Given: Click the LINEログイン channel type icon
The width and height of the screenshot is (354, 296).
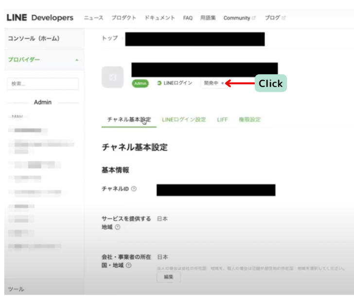Looking at the screenshot, I should pos(159,83).
